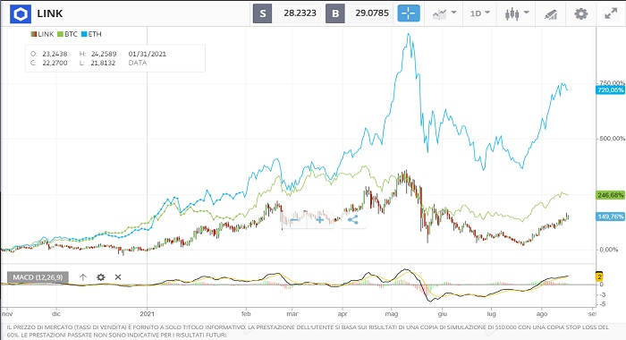Click the 01/31/2021 date in data box
The image size is (626, 340).
tap(148, 54)
